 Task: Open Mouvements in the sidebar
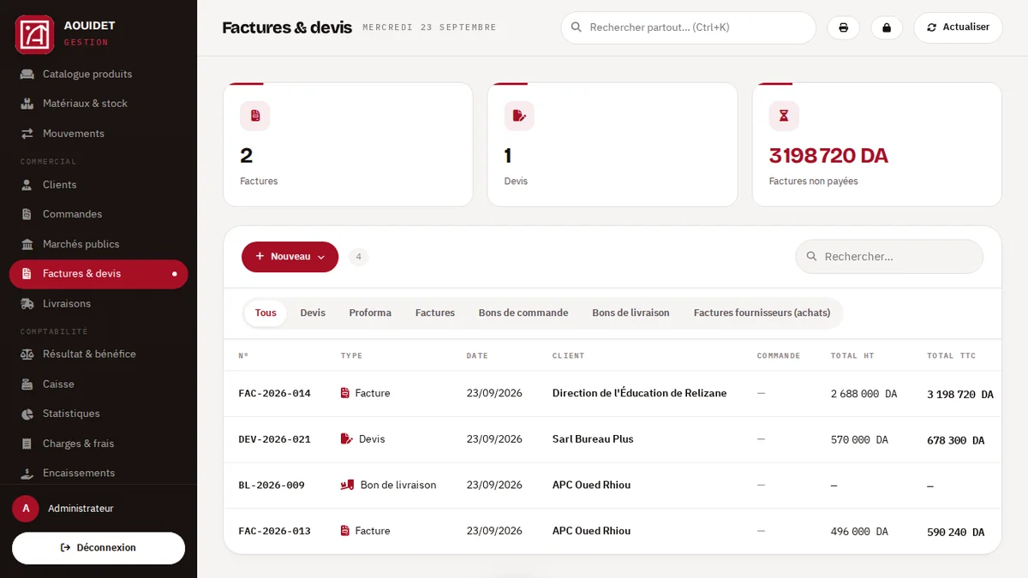coord(99,134)
